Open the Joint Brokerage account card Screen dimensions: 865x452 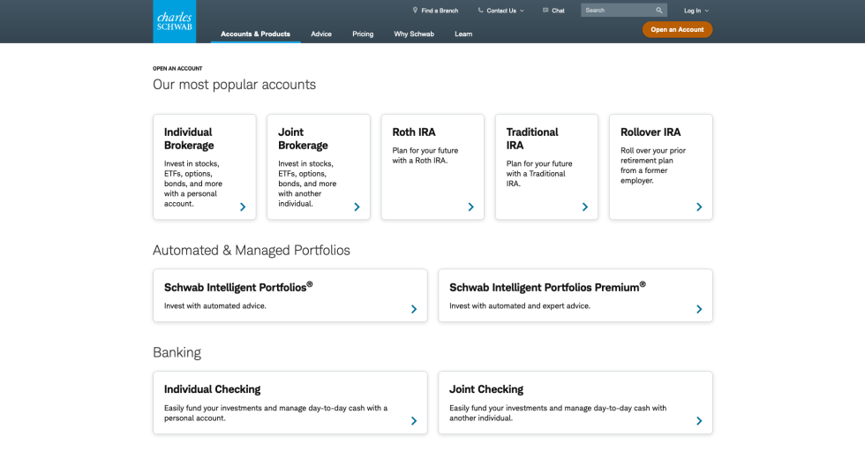coord(318,166)
